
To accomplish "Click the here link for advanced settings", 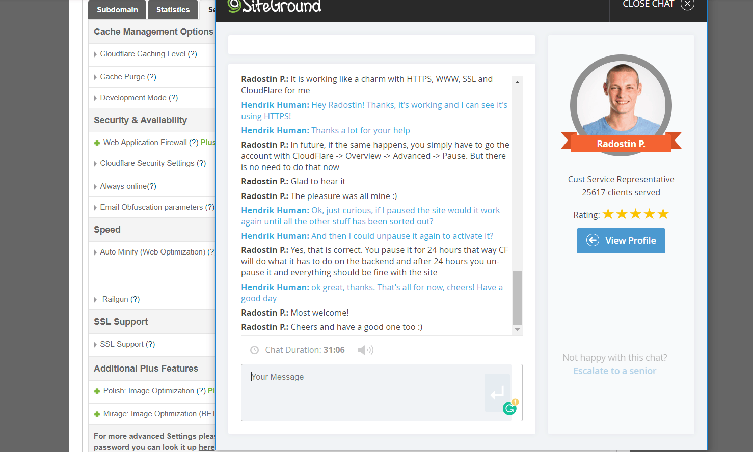I will [x=206, y=447].
